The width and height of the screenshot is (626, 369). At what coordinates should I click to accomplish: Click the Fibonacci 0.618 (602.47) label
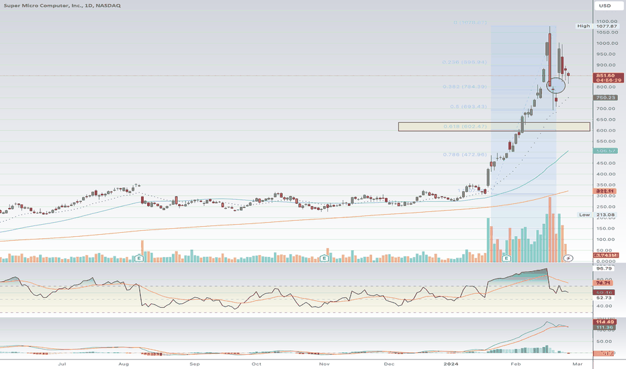pyautogui.click(x=465, y=126)
